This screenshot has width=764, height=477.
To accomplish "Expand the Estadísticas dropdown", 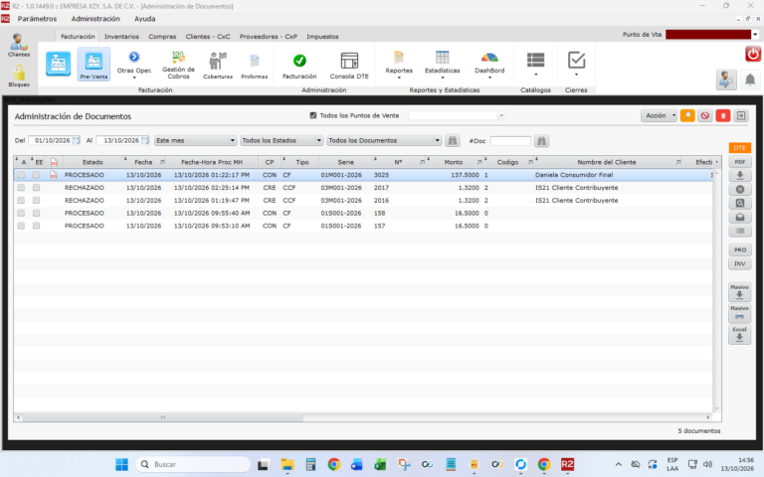I will point(443,65).
